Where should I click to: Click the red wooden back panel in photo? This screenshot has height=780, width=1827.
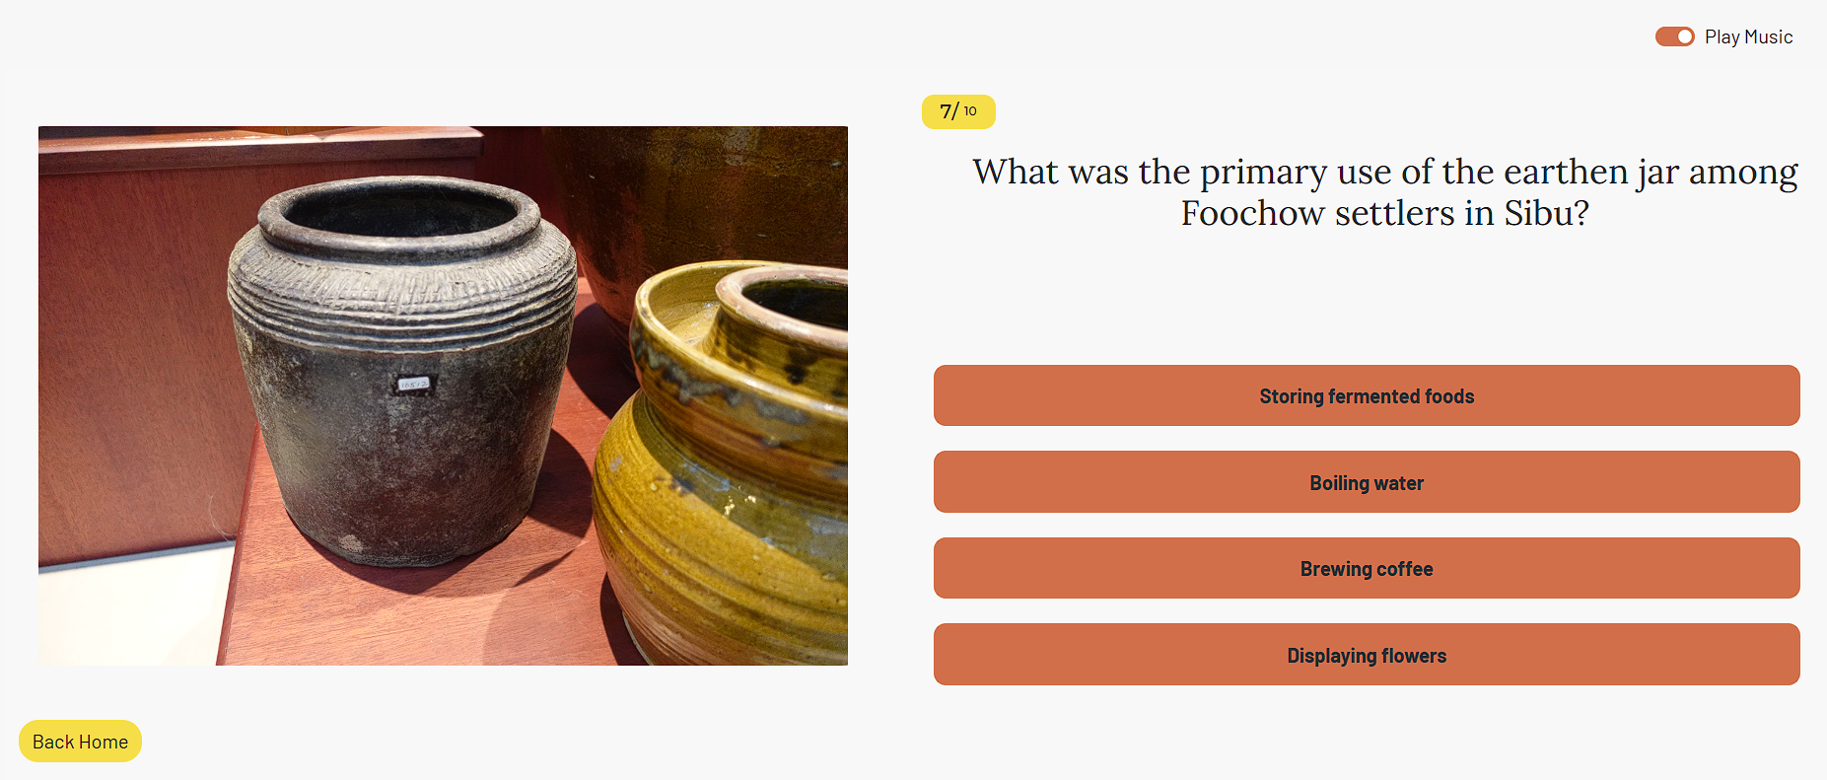[128, 345]
